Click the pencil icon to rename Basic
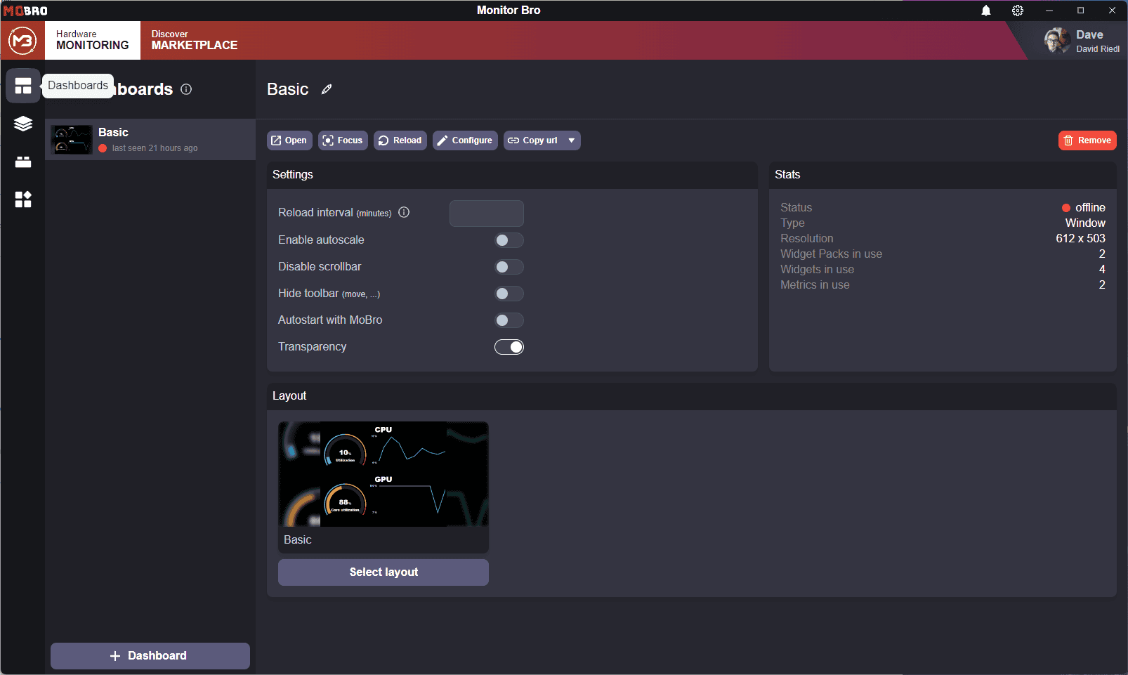The height and width of the screenshot is (675, 1128). (x=327, y=89)
